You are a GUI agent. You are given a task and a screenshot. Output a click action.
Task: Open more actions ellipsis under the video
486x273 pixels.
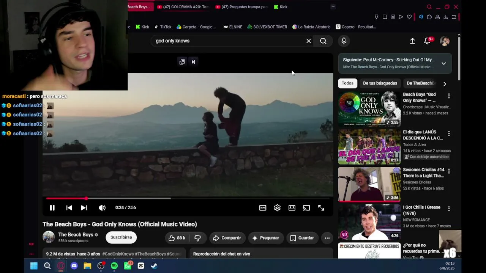(x=327, y=238)
